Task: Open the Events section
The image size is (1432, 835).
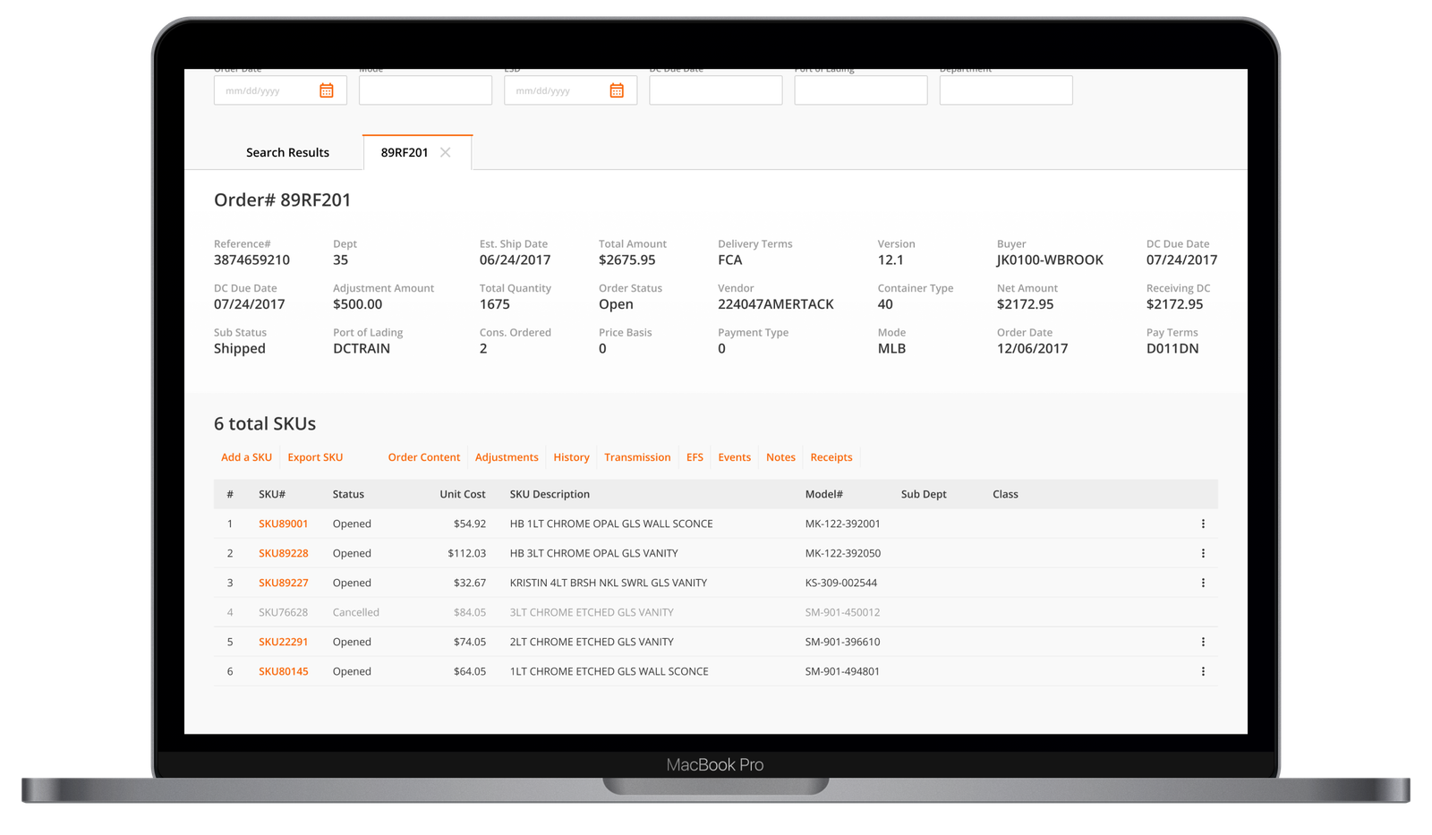Action: pyautogui.click(x=734, y=457)
